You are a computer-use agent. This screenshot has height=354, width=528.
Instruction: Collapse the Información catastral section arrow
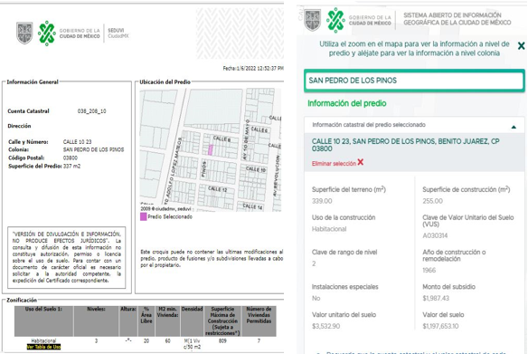tap(514, 127)
